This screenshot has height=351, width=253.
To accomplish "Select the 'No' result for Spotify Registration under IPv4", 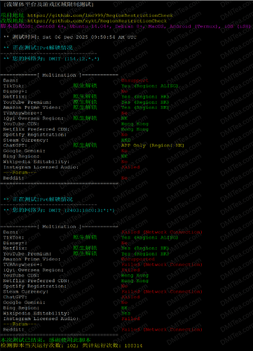I will click(124, 135).
